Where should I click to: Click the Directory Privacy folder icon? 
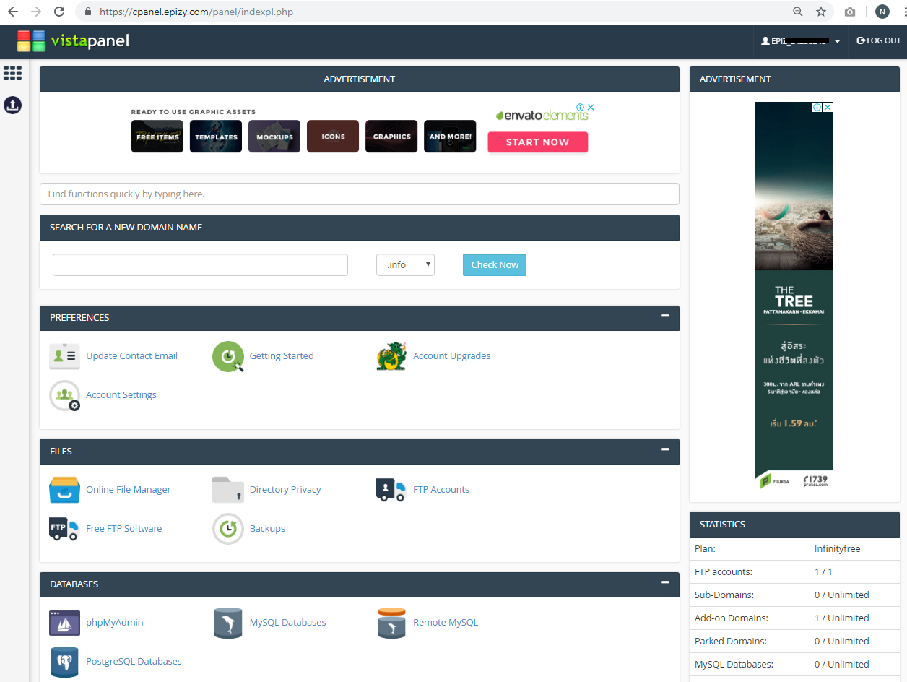pyautogui.click(x=227, y=490)
